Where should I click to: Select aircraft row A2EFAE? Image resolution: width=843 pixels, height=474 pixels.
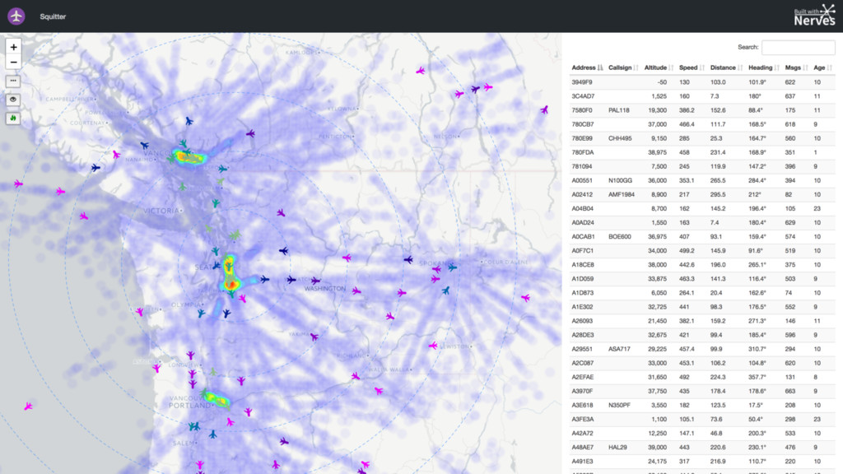[702, 377]
